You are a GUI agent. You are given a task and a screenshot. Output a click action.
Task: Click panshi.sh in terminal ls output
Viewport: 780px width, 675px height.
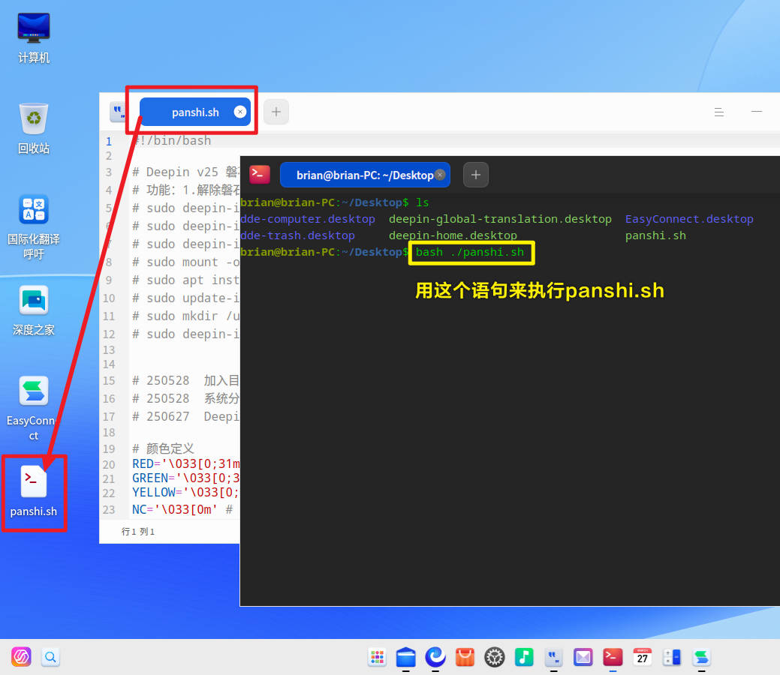[655, 235]
